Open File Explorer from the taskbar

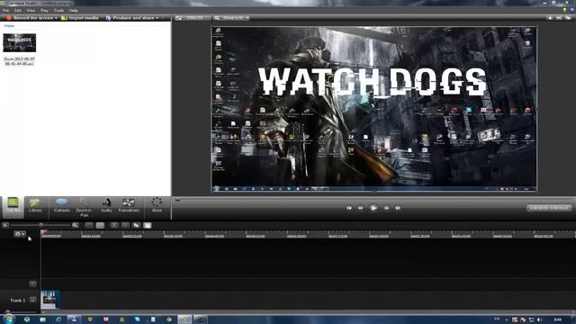43,319
